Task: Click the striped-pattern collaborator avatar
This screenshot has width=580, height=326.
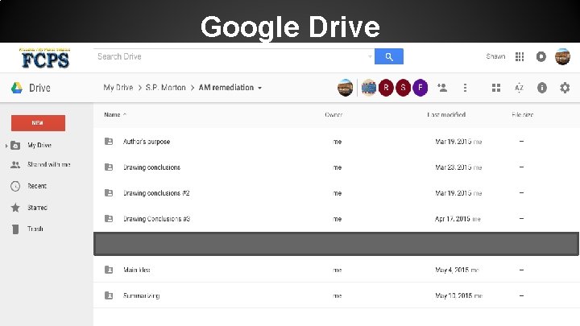Action: point(369,88)
